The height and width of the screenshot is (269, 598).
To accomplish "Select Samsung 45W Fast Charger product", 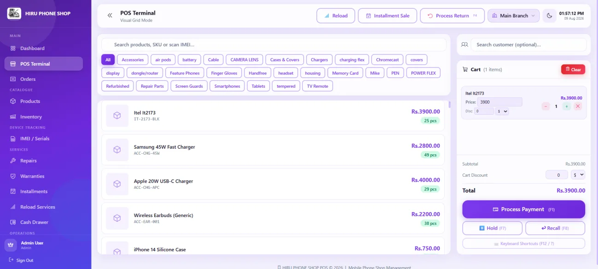I will coord(273,150).
